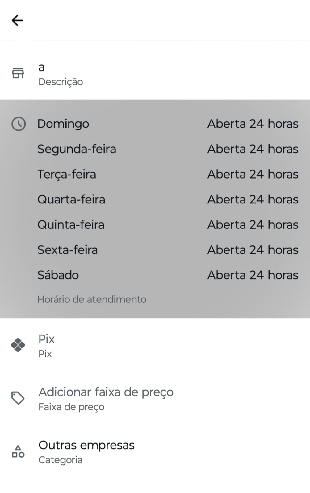310x493 pixels.
Task: Open the Horário de atendimento label
Action: point(92,299)
